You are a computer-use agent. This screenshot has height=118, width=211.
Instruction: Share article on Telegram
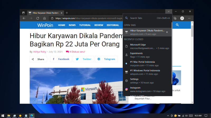pos(106,59)
